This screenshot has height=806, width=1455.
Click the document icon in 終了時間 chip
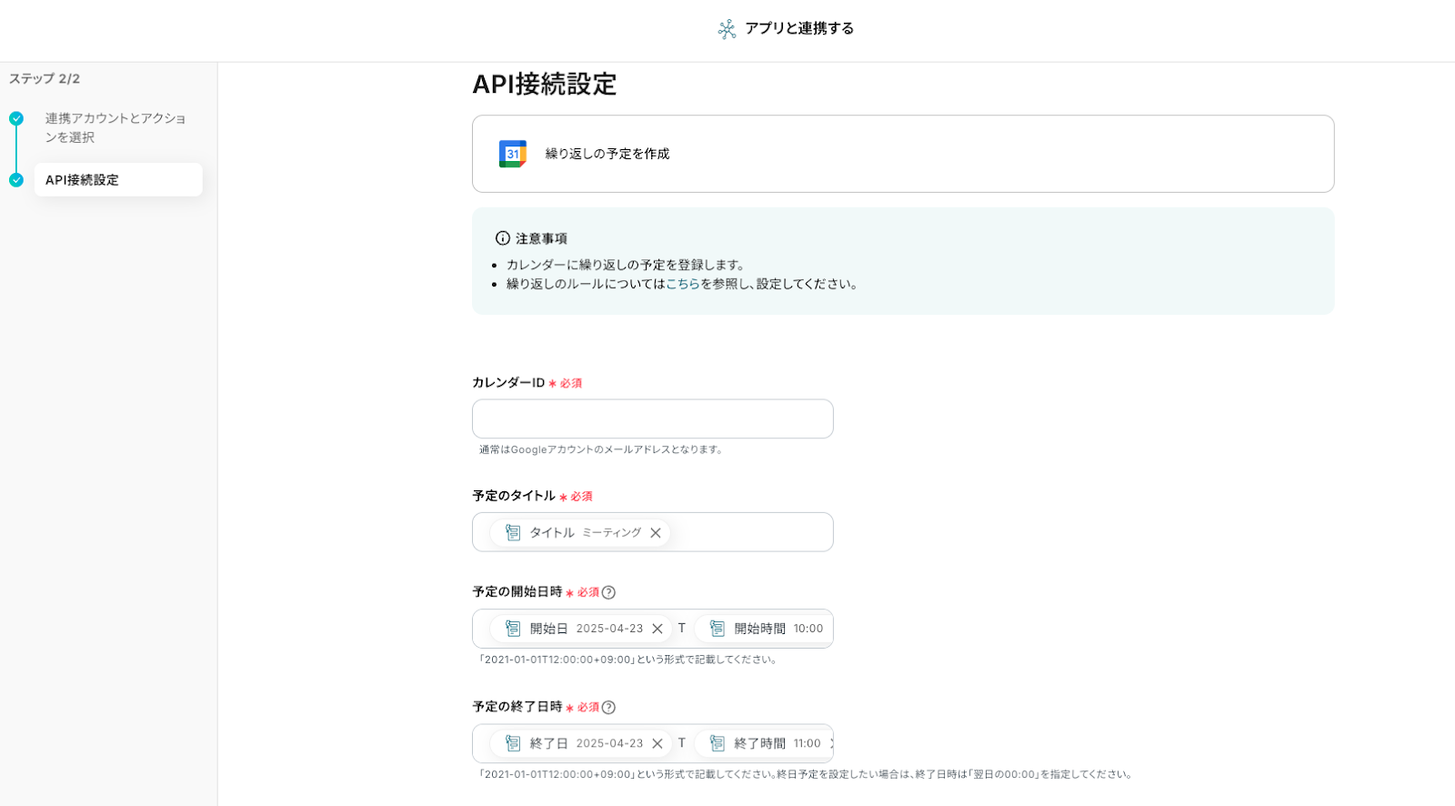(717, 743)
